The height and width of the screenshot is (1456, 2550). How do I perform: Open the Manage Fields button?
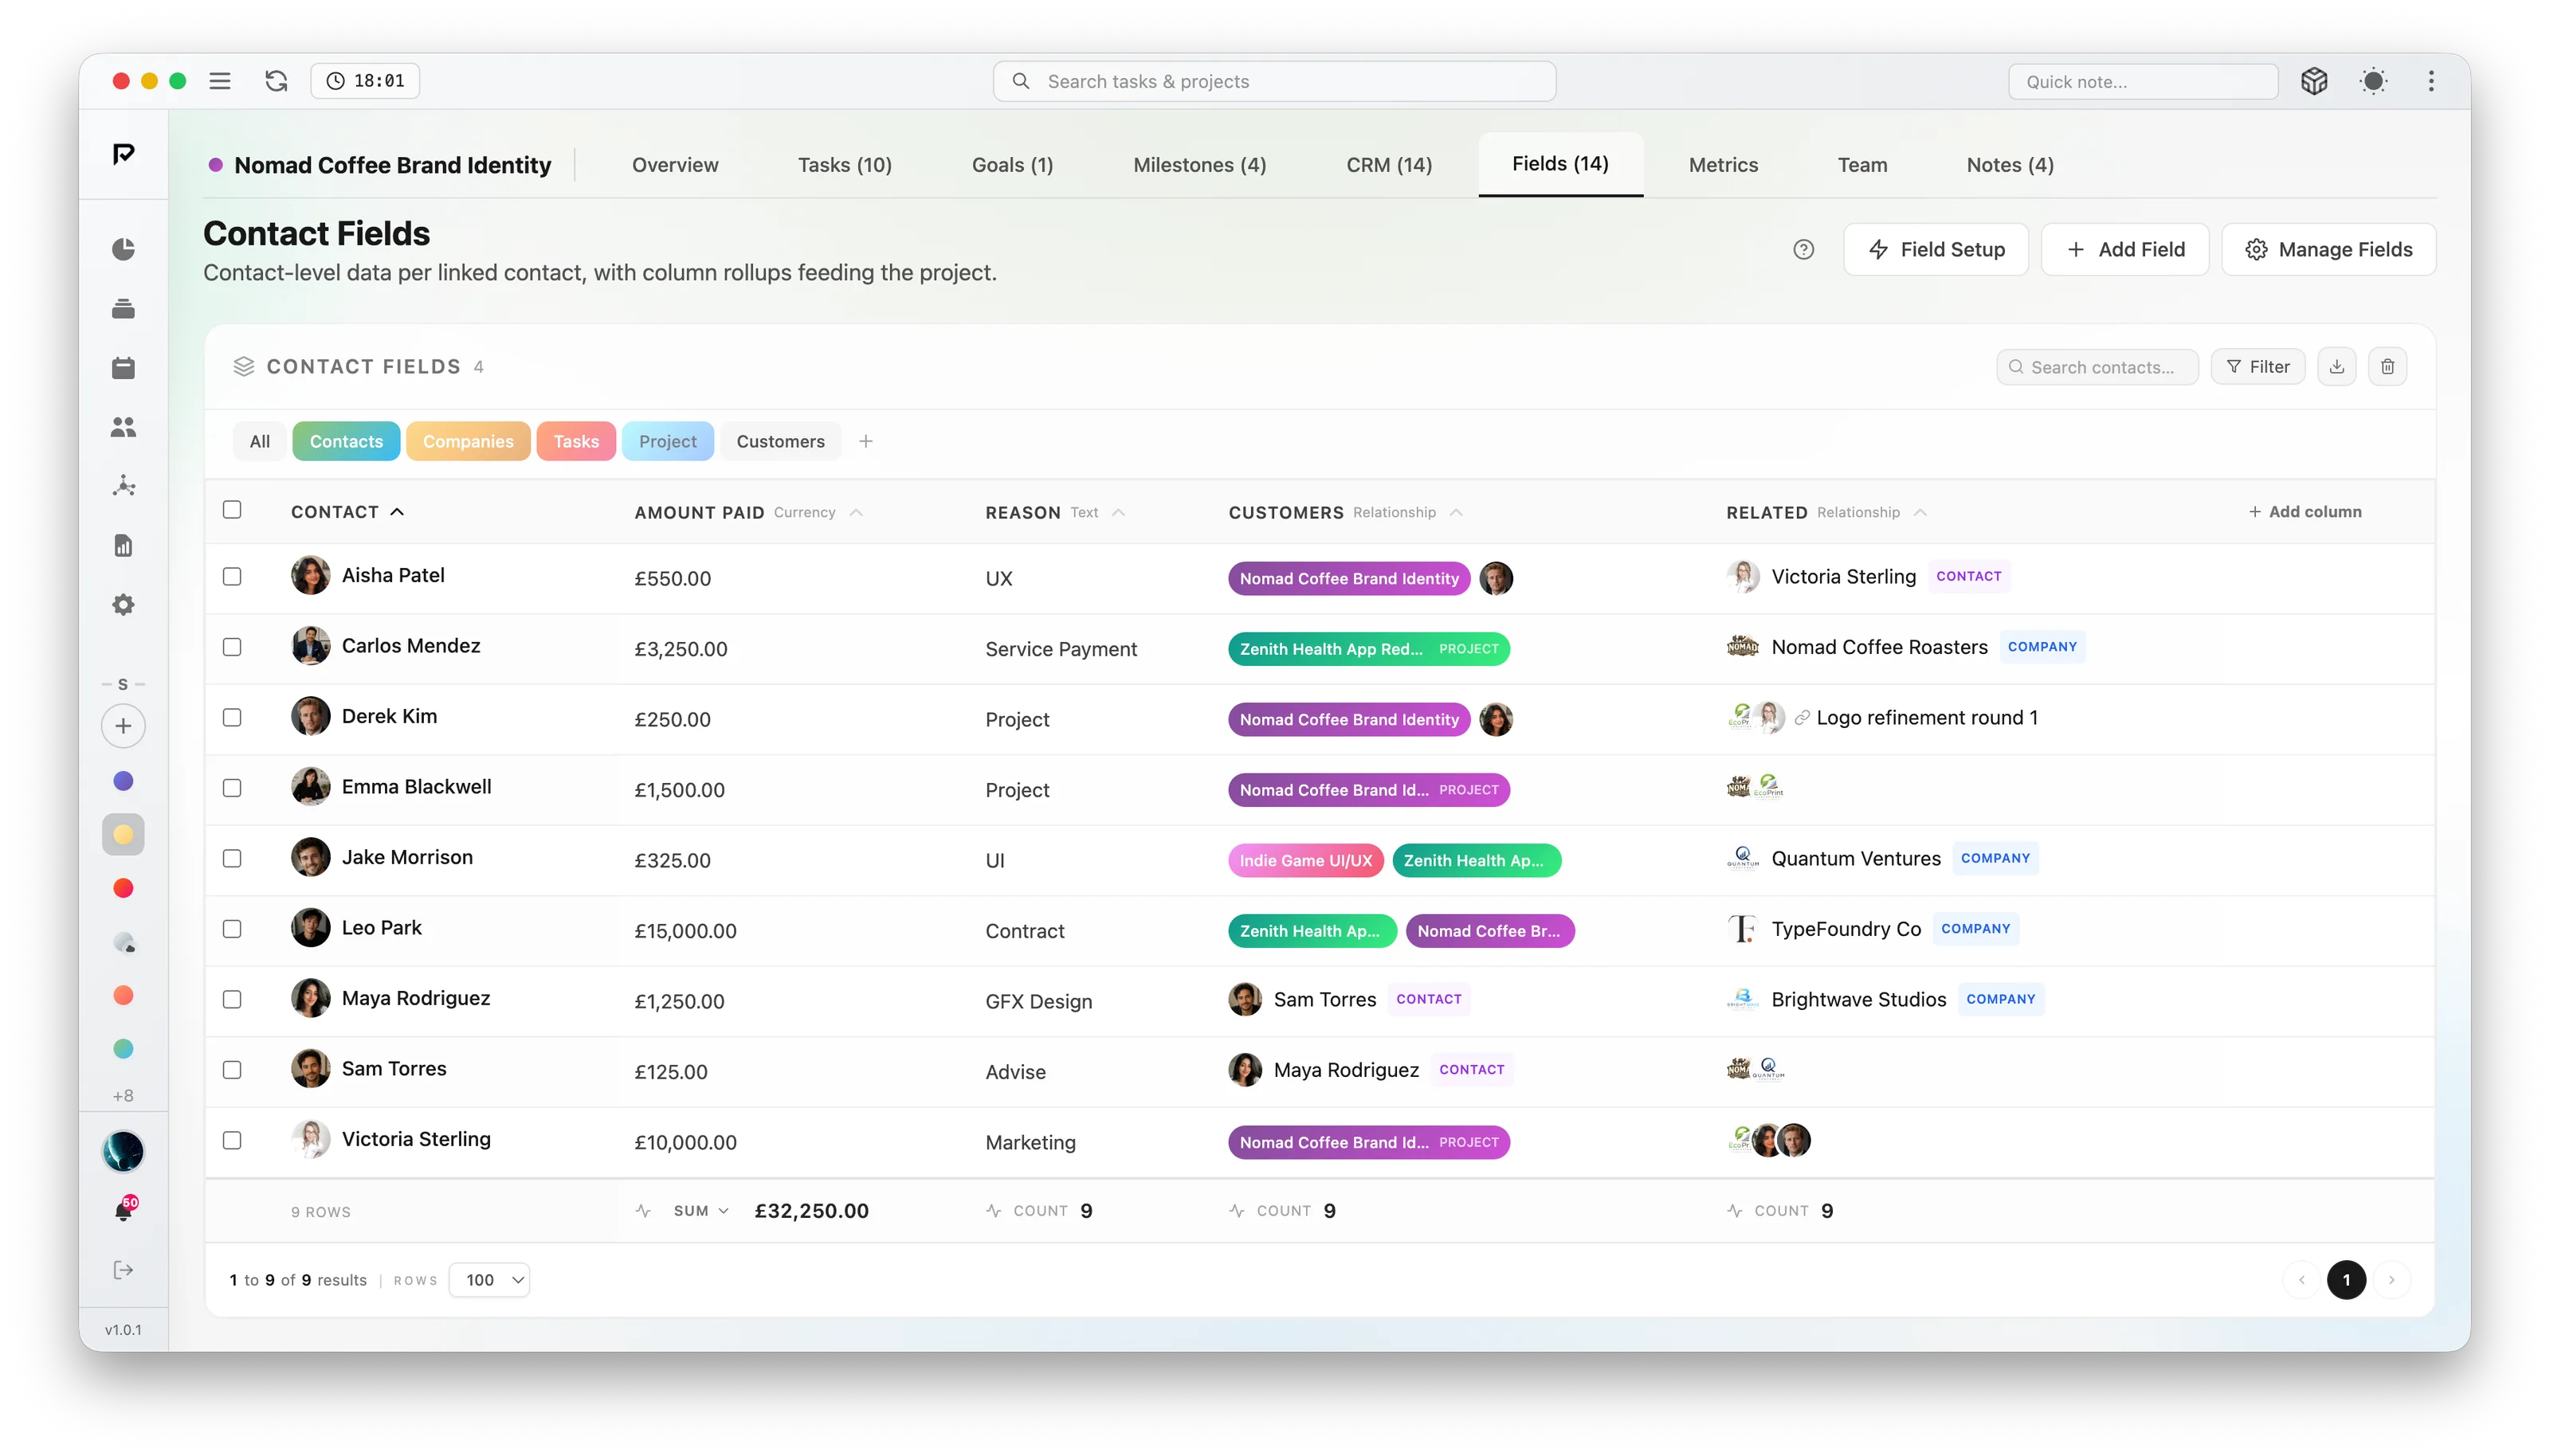(2329, 249)
